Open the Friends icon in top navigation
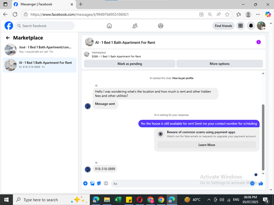This screenshot has height=205, width=274. tap(135, 26)
